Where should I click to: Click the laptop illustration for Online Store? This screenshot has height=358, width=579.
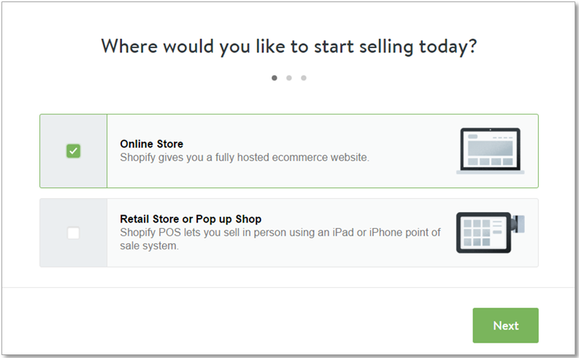(491, 151)
